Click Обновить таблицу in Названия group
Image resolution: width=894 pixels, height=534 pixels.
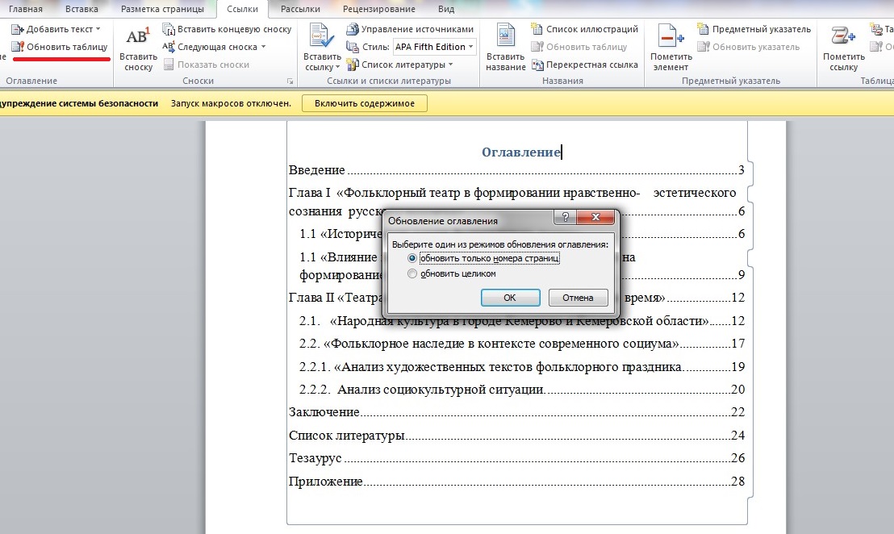click(579, 47)
